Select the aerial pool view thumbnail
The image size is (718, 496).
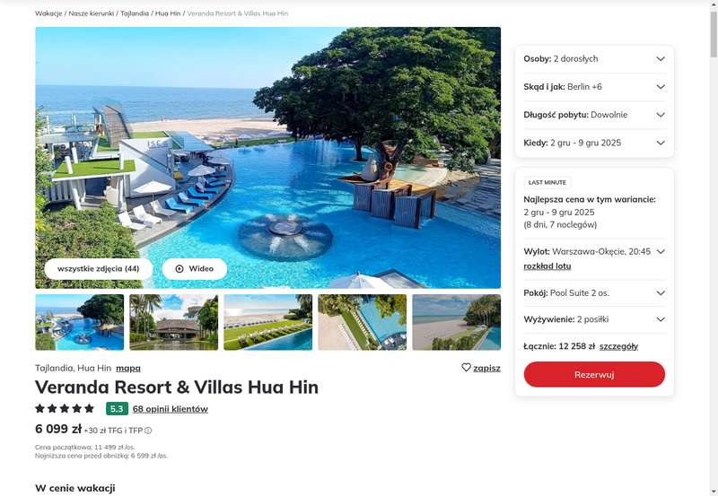point(363,322)
